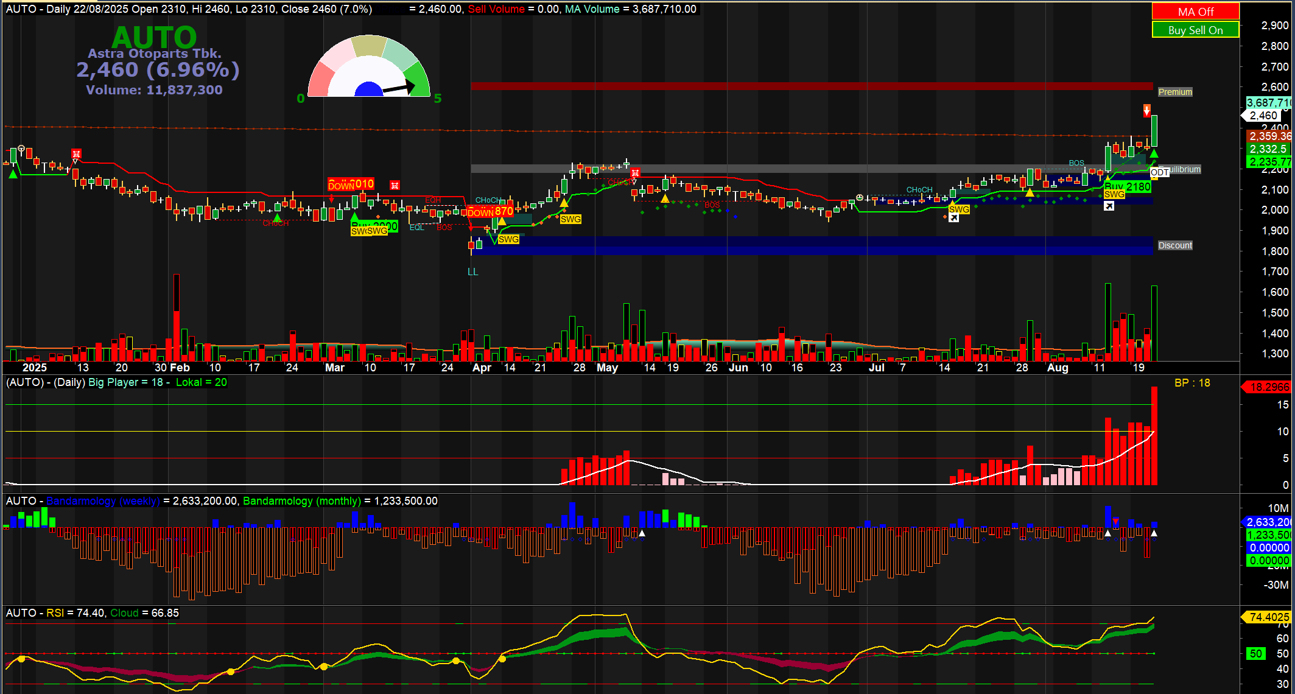This screenshot has width=1295, height=694.
Task: Click the Buy 2180 signal label
Action: pos(1128,187)
